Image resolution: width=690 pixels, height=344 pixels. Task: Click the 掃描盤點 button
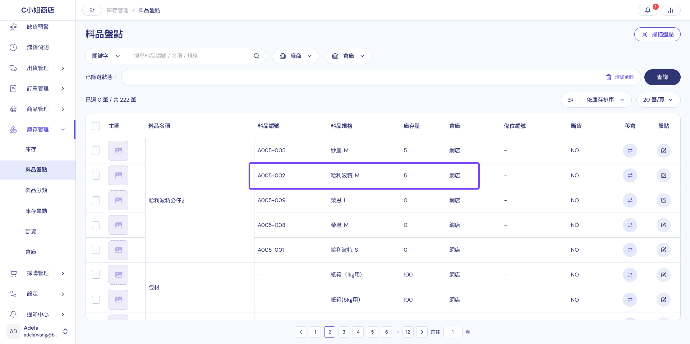657,34
